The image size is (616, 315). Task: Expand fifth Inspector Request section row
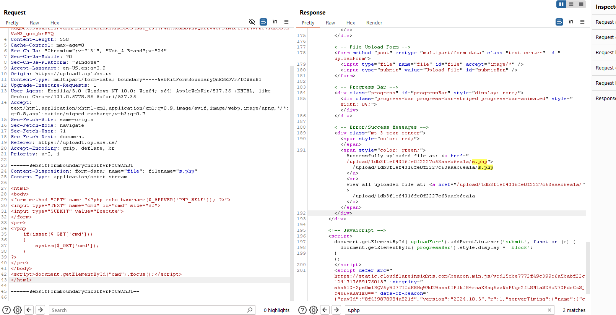click(605, 83)
